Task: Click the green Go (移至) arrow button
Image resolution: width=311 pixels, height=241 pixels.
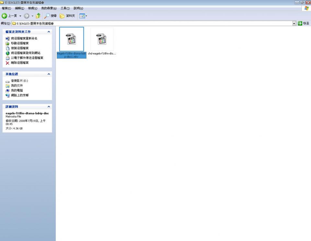Action: (x=300, y=23)
